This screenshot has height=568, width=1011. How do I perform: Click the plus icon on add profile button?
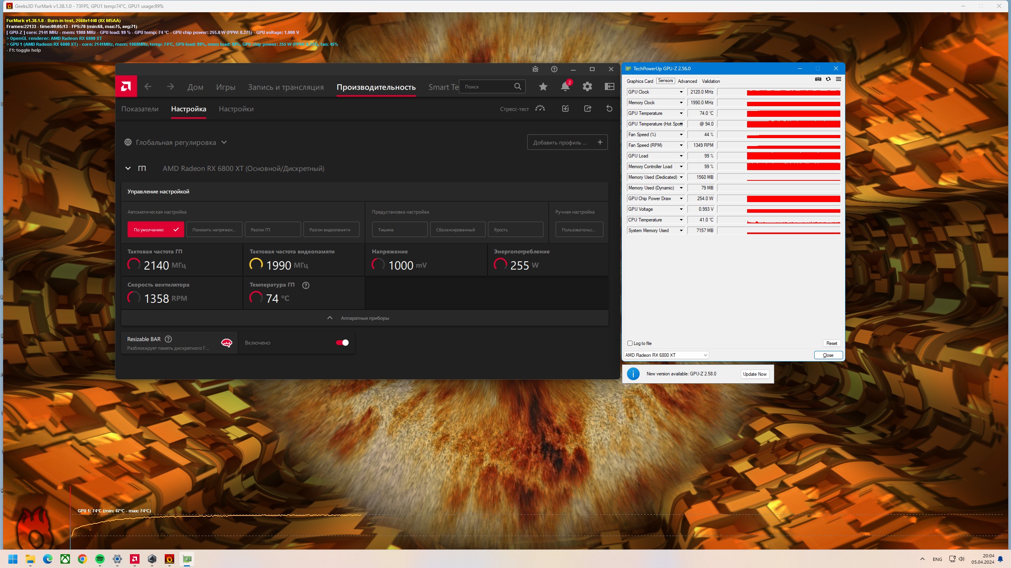pos(600,142)
